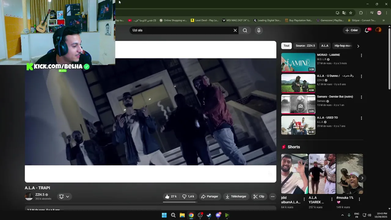
Task: Select the Source : ZZH.5 chip
Action: click(305, 46)
